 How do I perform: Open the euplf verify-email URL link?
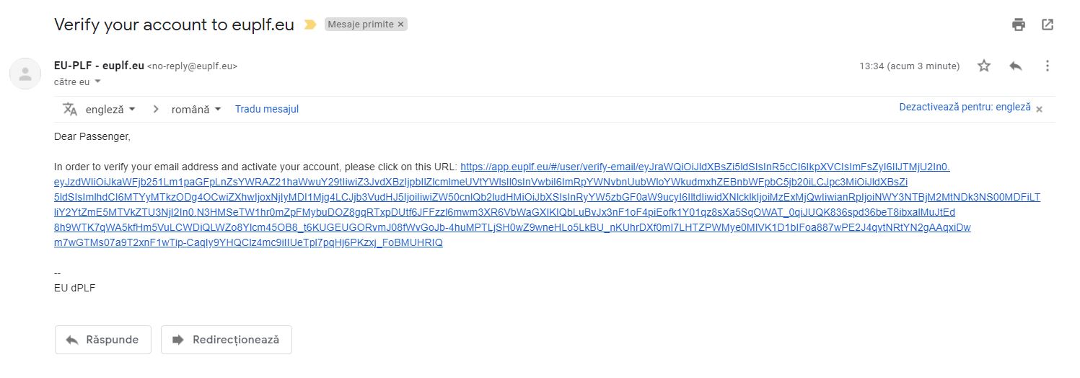[548, 205]
